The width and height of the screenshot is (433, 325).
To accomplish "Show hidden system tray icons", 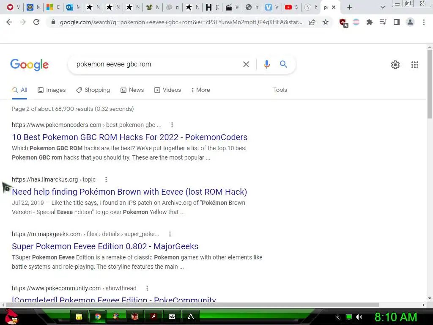I will 338,317.
